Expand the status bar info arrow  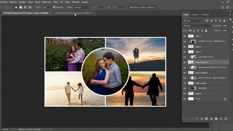click(x=51, y=130)
